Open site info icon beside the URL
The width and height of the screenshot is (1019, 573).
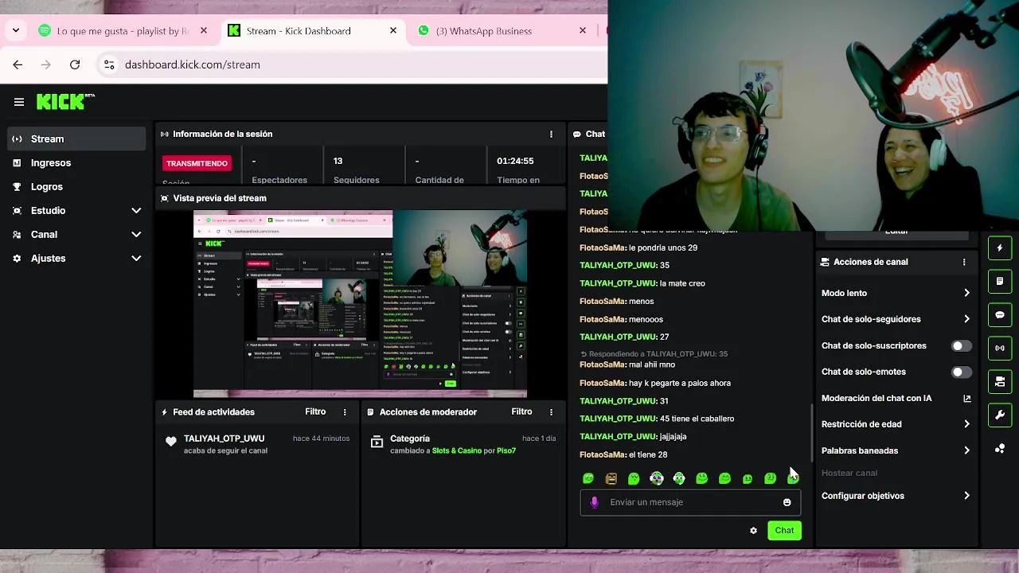(x=109, y=64)
